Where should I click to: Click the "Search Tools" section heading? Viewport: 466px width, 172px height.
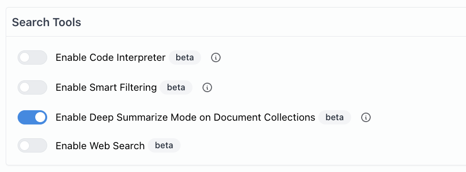pyautogui.click(x=46, y=22)
